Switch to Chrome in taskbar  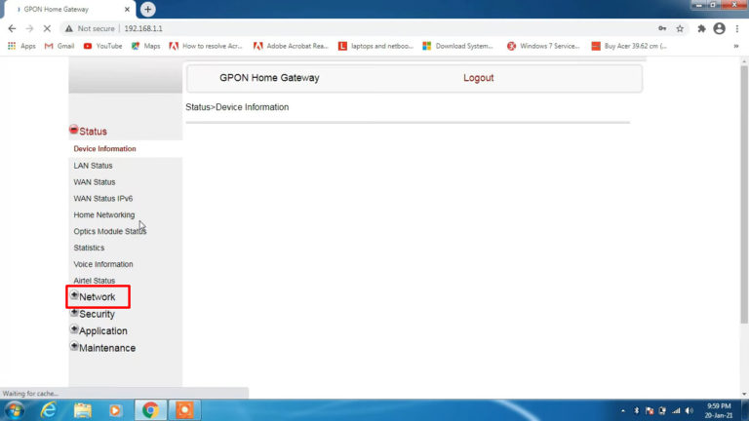tap(150, 410)
